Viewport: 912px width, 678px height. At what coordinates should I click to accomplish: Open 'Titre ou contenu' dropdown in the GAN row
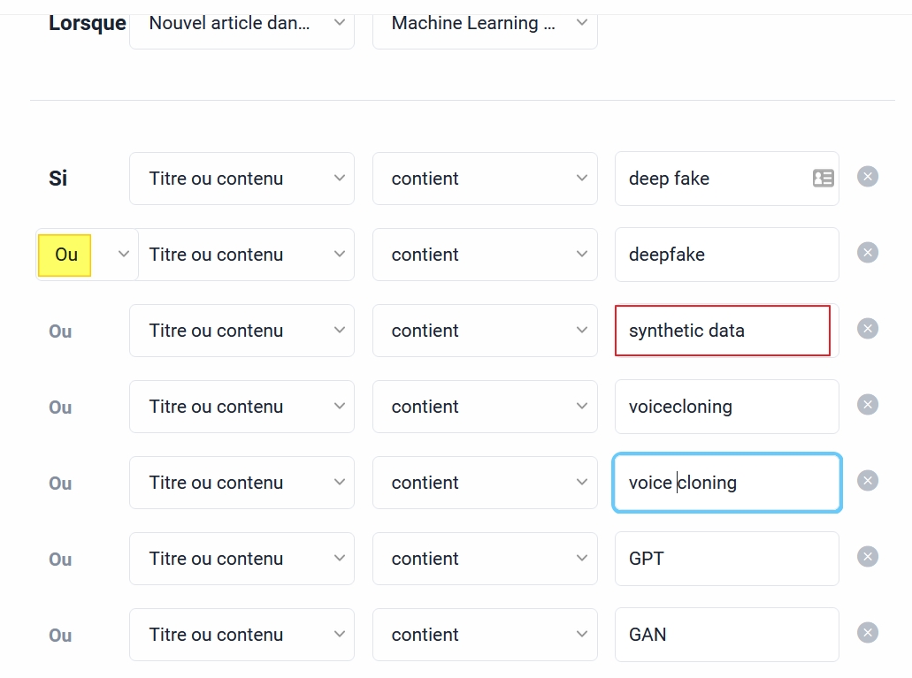(x=242, y=635)
